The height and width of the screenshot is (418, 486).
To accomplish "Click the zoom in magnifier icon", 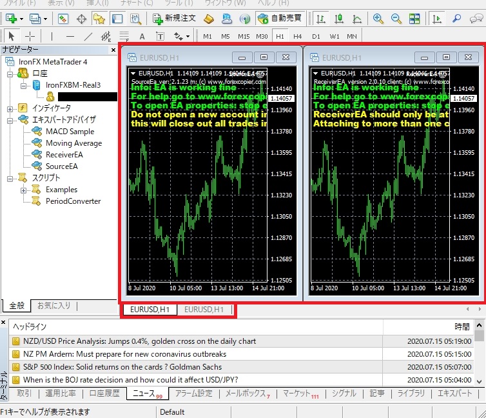I will (x=378, y=19).
